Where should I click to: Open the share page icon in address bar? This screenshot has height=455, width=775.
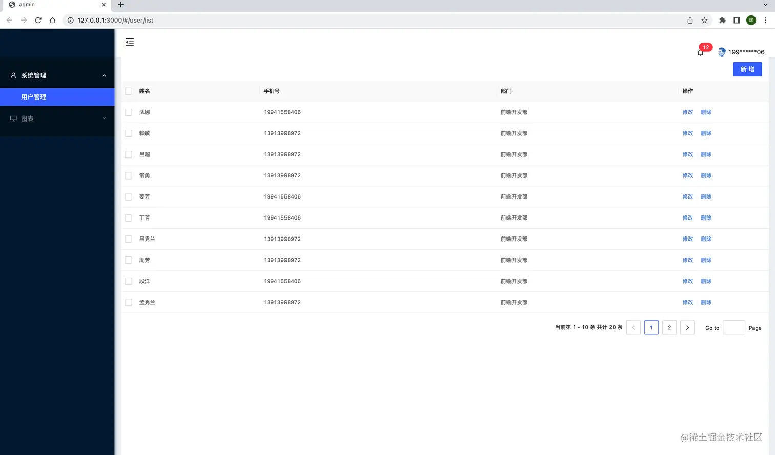690,20
